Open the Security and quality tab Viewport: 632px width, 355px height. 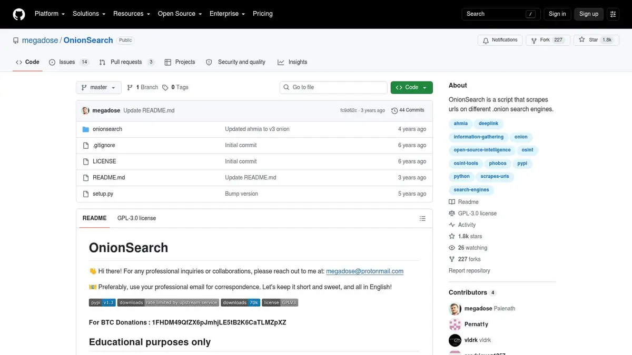(x=235, y=62)
